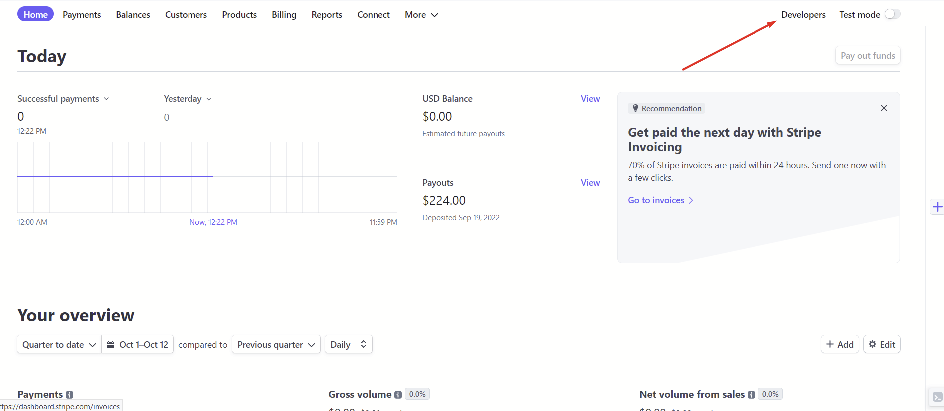This screenshot has height=411, width=944.
Task: Click the Edit overview button
Action: point(882,344)
